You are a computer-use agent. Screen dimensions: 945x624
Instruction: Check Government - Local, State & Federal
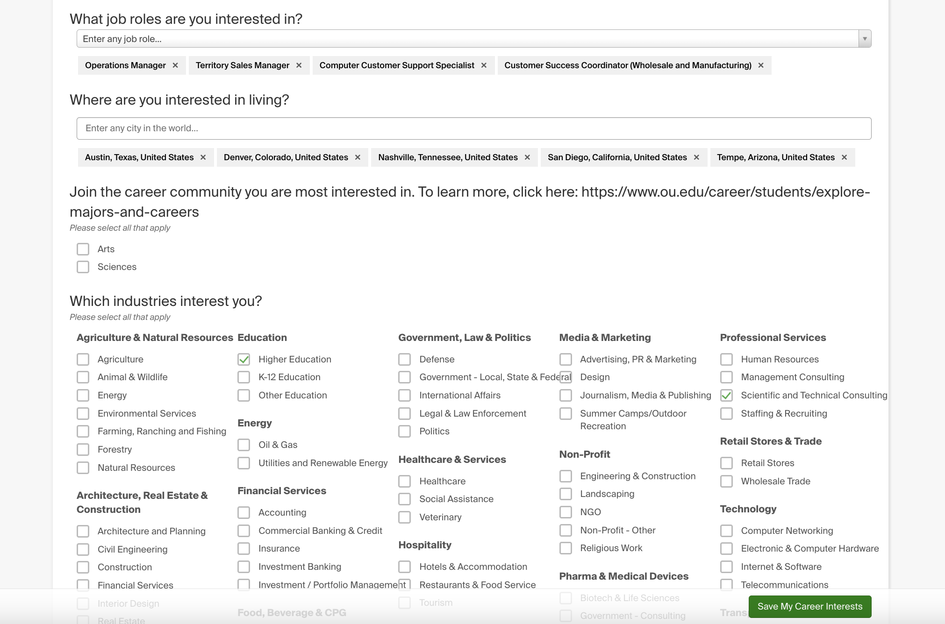405,377
